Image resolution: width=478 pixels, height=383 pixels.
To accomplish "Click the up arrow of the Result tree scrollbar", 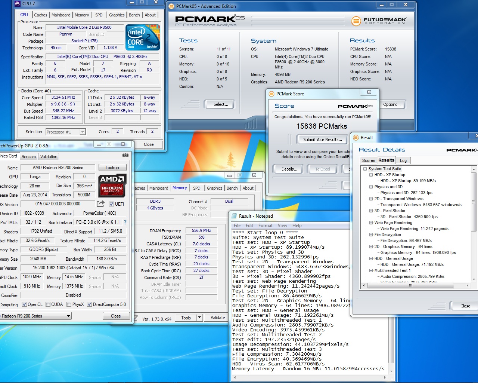I will (x=474, y=169).
